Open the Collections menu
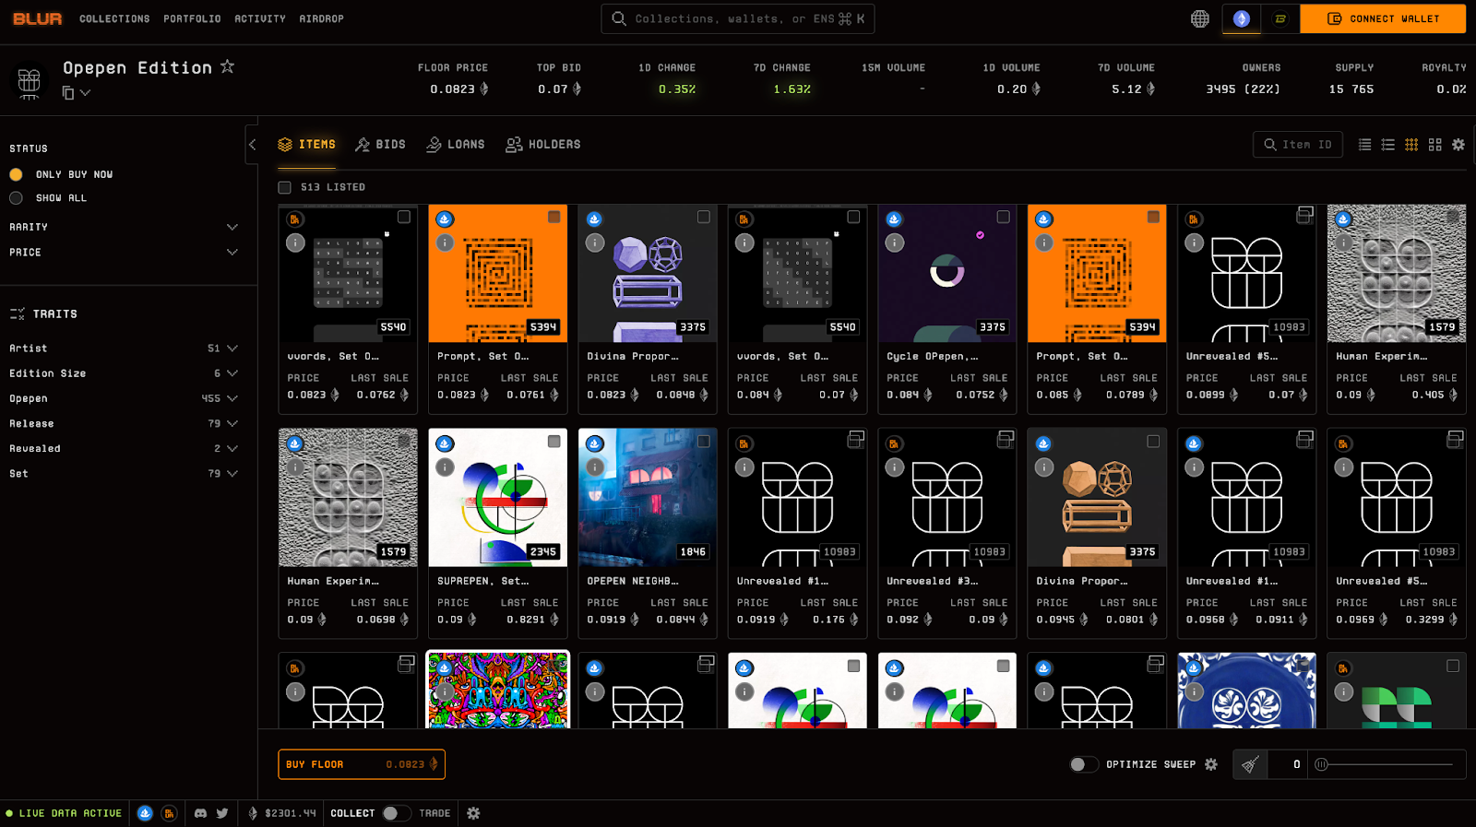Screen dimensions: 1476x827 pos(114,18)
